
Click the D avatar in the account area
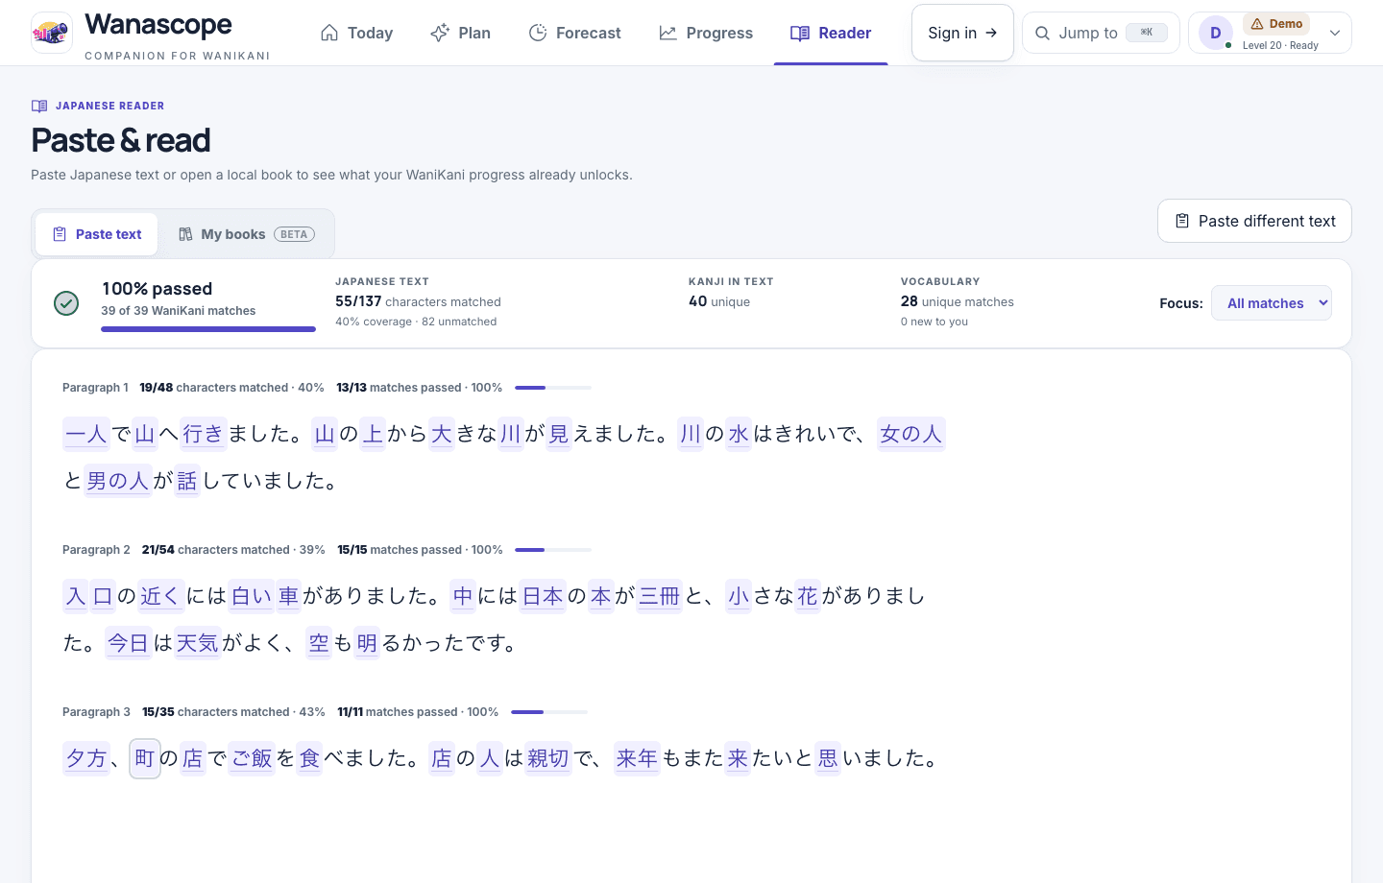(1215, 33)
